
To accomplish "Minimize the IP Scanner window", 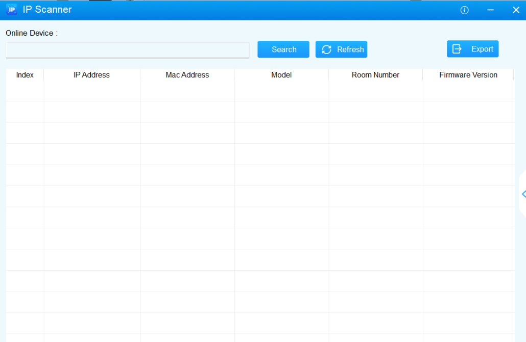I will (x=490, y=10).
